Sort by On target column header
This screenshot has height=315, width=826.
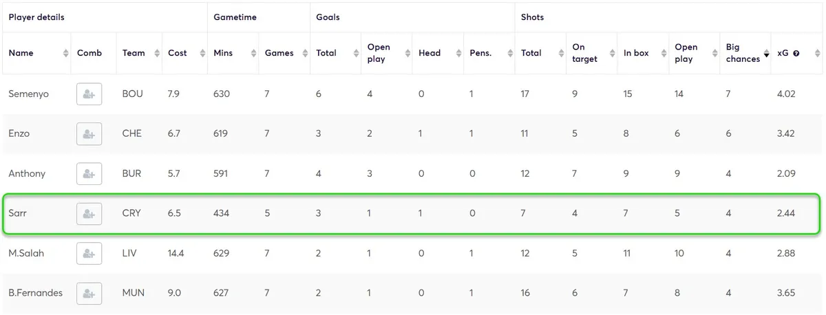(x=584, y=53)
